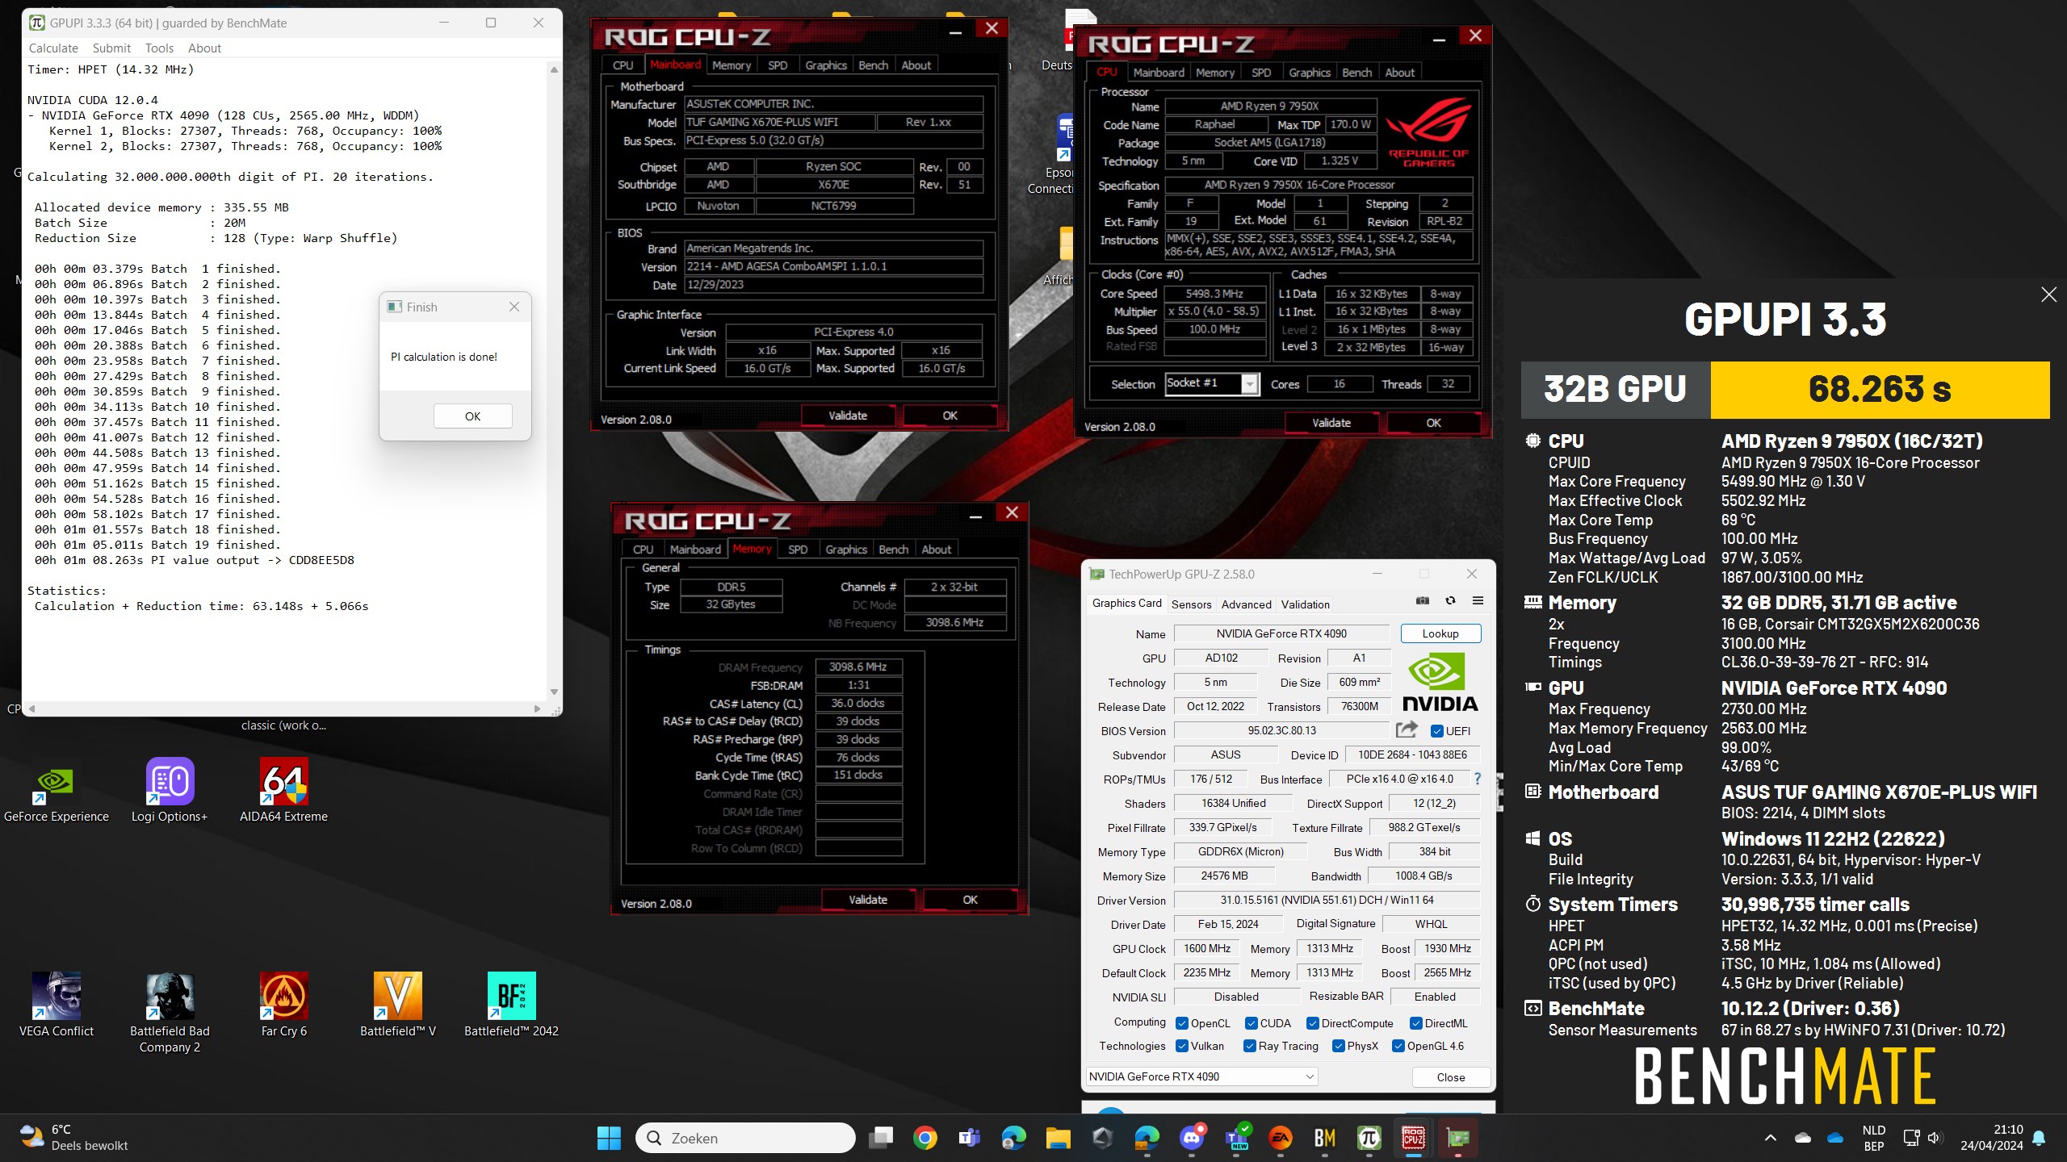Switch to Sensors tab in GPU-Z
This screenshot has width=2067, height=1162.
coord(1191,604)
